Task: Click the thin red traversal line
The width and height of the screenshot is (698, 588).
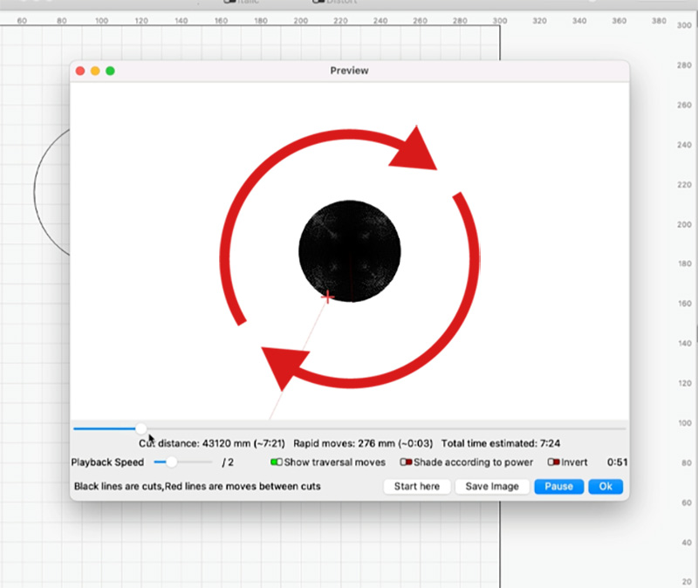Action: point(297,366)
